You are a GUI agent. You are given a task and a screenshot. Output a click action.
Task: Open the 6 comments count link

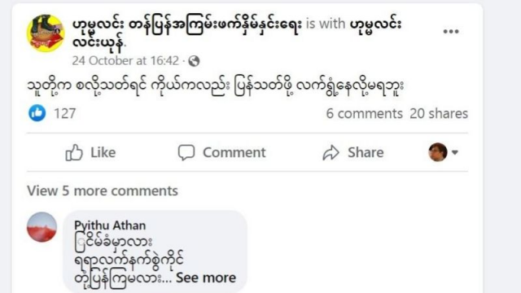click(364, 114)
